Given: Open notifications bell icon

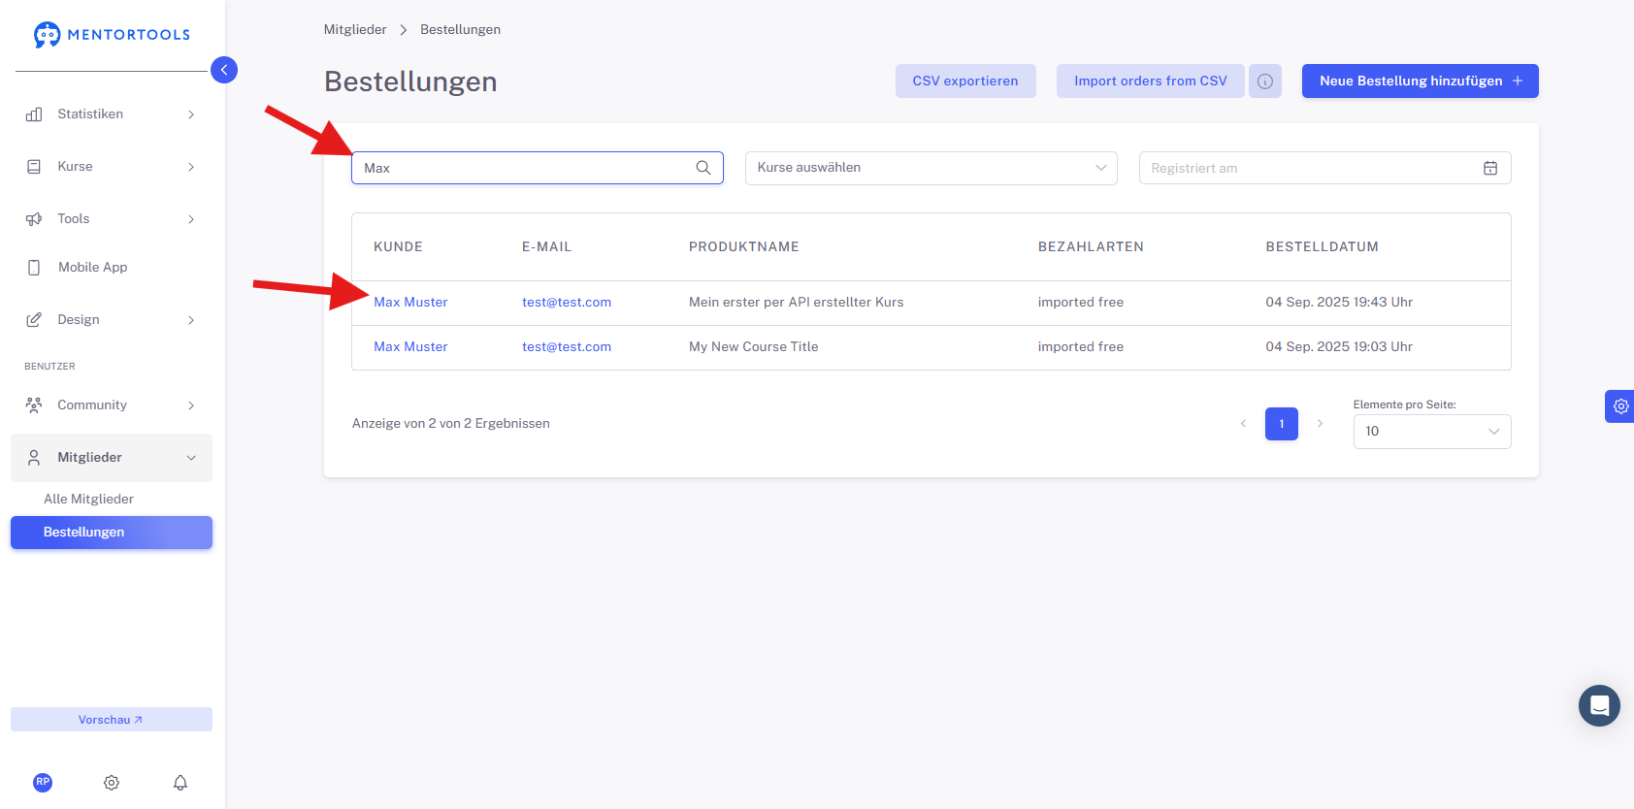Looking at the screenshot, I should coord(180,783).
